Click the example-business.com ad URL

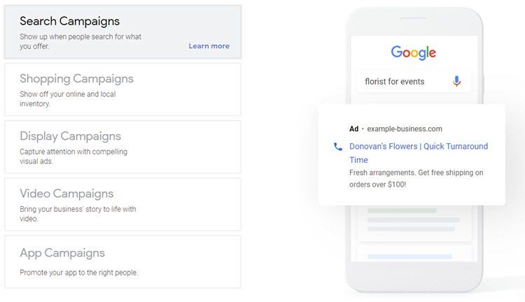click(x=405, y=129)
